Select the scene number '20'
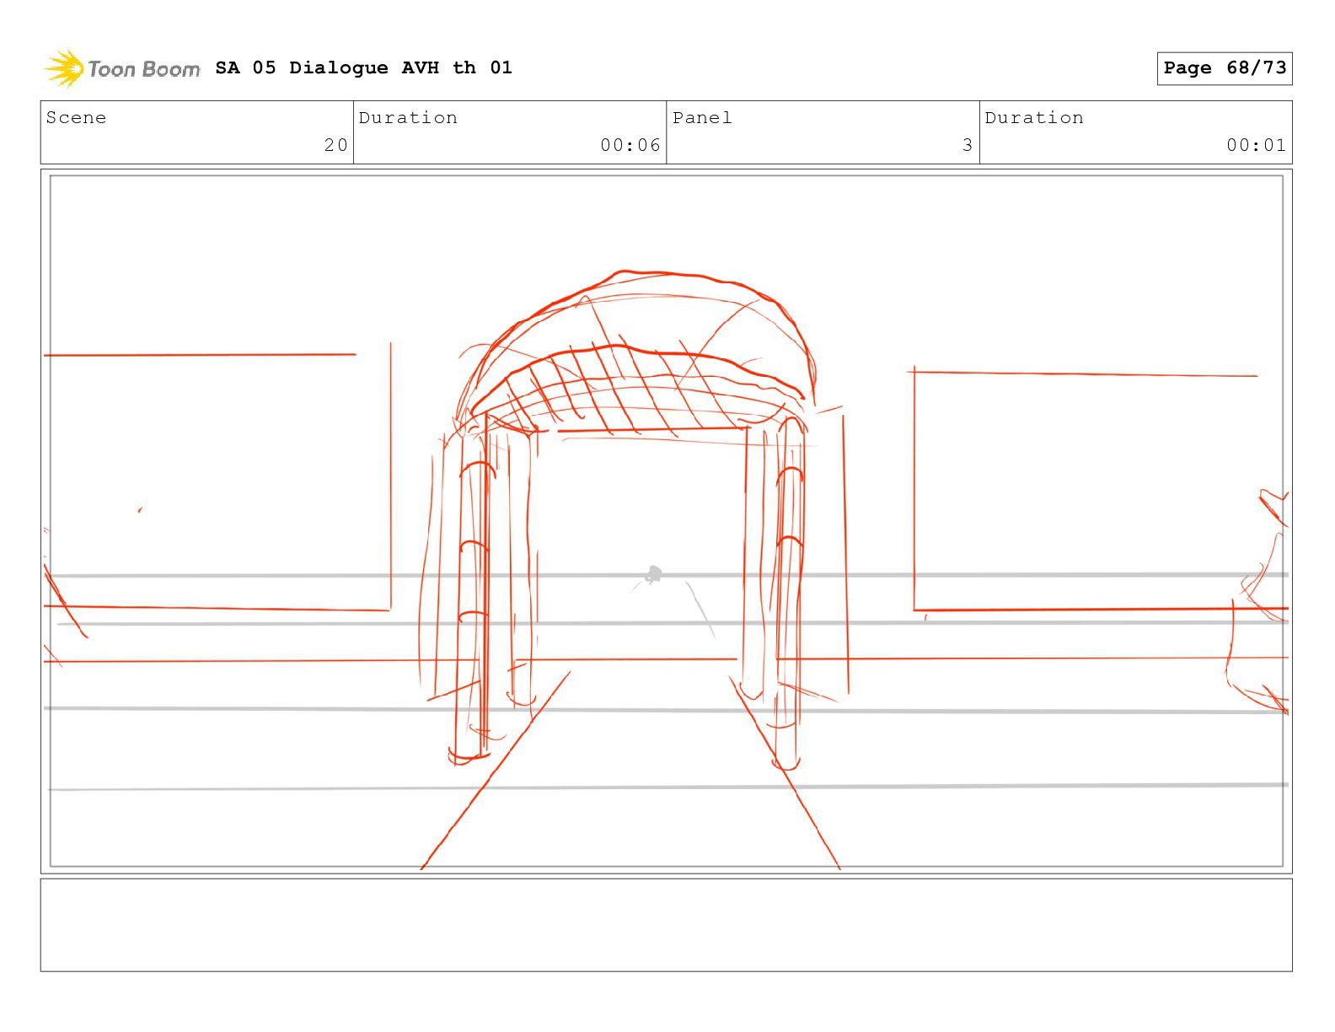The width and height of the screenshot is (1335, 1032). [336, 145]
